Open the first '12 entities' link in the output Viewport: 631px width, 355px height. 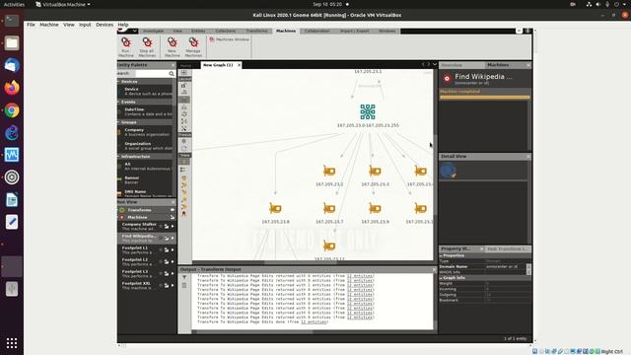360,276
